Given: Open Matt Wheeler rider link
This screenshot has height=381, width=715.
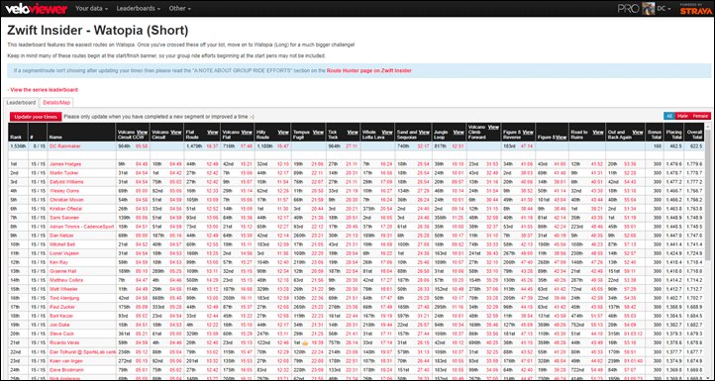Looking at the screenshot, I should click(63, 289).
